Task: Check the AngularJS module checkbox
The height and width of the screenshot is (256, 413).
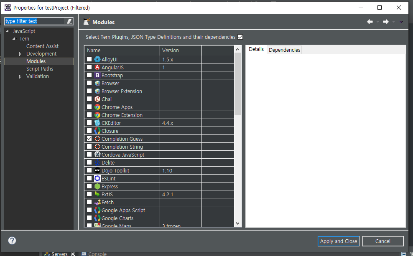Action: click(x=89, y=67)
